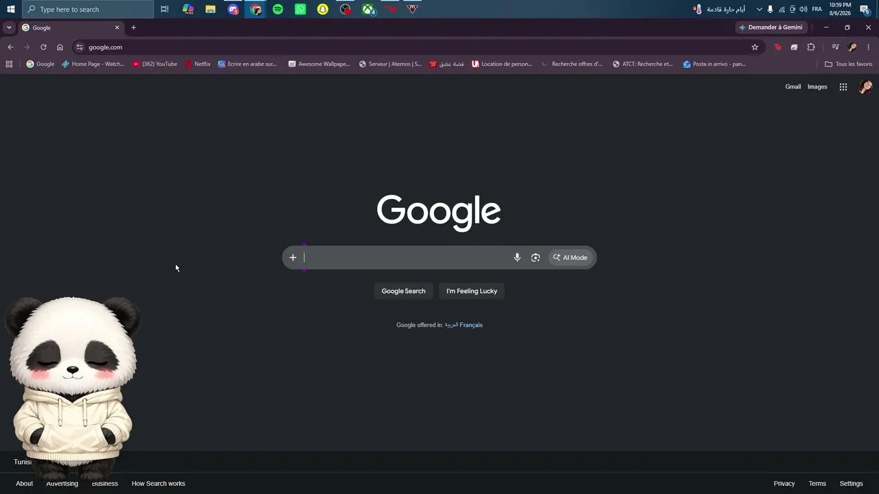Focus the Google search text field
The height and width of the screenshot is (494, 879).
[x=405, y=257]
